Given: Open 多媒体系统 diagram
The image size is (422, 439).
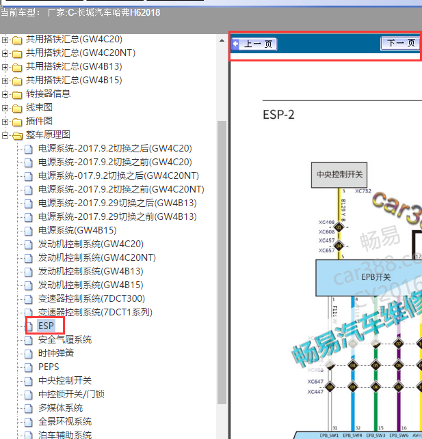Looking at the screenshot, I should (61, 408).
